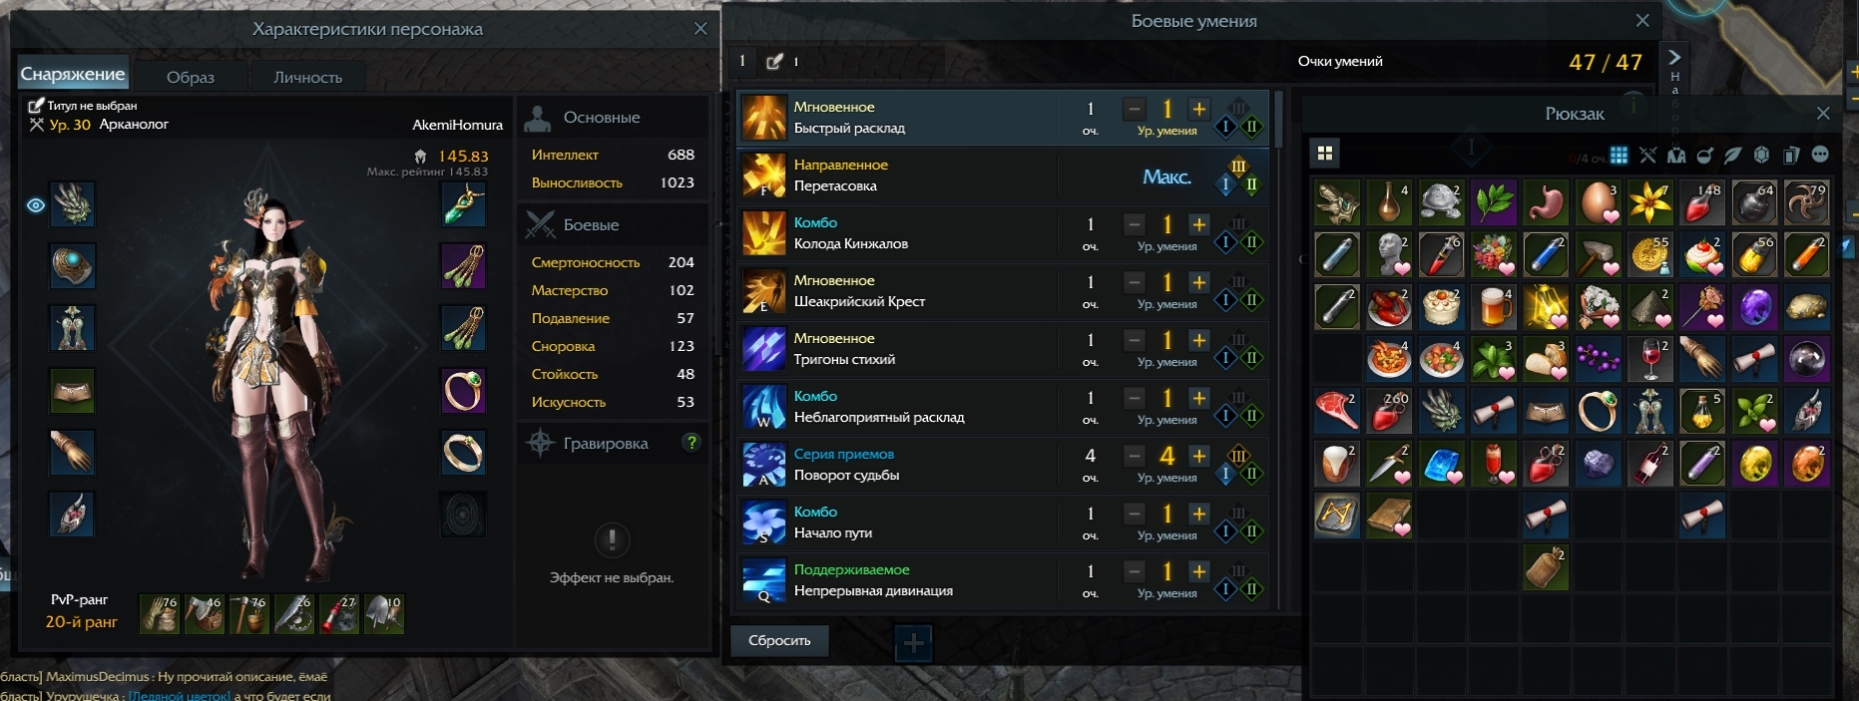Viewport: 1859px width, 701px height.
Task: Switch to the Образ tab
Action: tap(191, 77)
